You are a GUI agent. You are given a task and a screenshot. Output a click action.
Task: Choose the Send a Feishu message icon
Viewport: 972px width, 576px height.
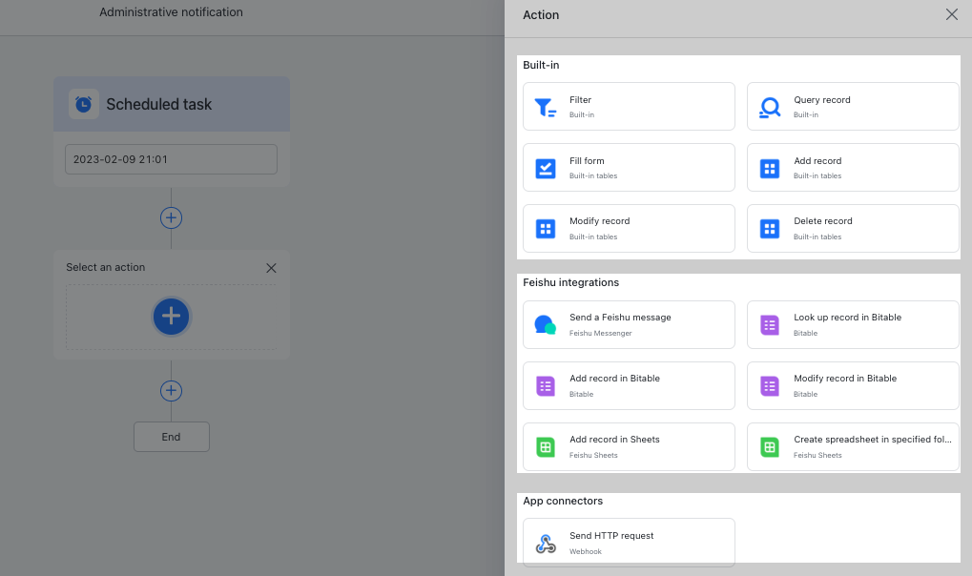pyautogui.click(x=546, y=324)
